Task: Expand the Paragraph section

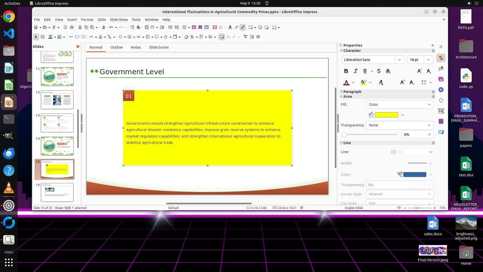Action: pyautogui.click(x=352, y=92)
